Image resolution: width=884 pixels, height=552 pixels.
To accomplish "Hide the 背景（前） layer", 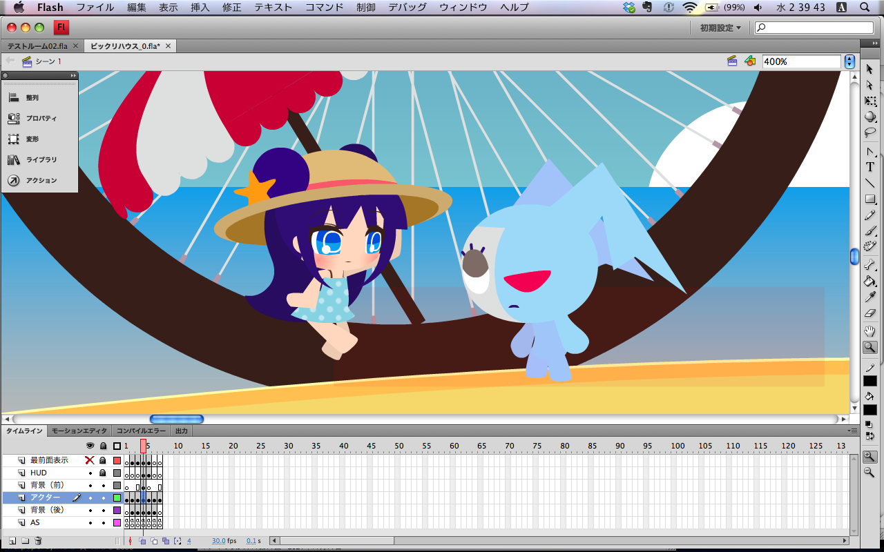I will 90,486.
